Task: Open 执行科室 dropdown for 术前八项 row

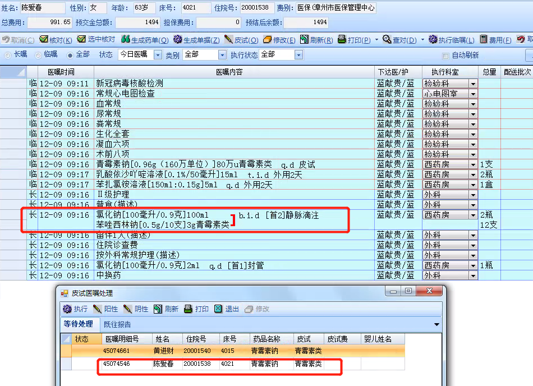Action: coord(473,154)
